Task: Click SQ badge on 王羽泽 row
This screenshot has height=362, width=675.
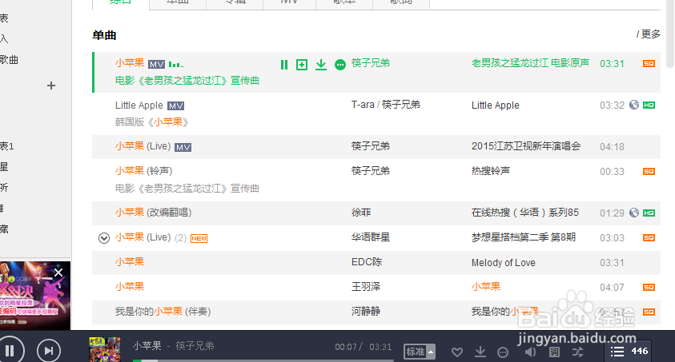Action: coord(649,287)
